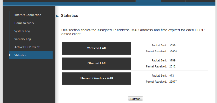
Task: Click the Ethernet LAN section header
Action: (96, 64)
